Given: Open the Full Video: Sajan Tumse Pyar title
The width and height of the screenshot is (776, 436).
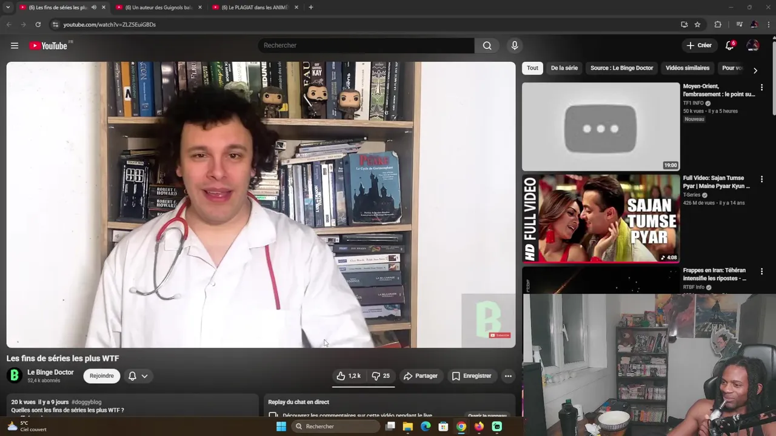Looking at the screenshot, I should click(717, 182).
